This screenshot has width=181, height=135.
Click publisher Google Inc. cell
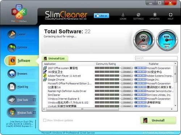tap(153, 80)
